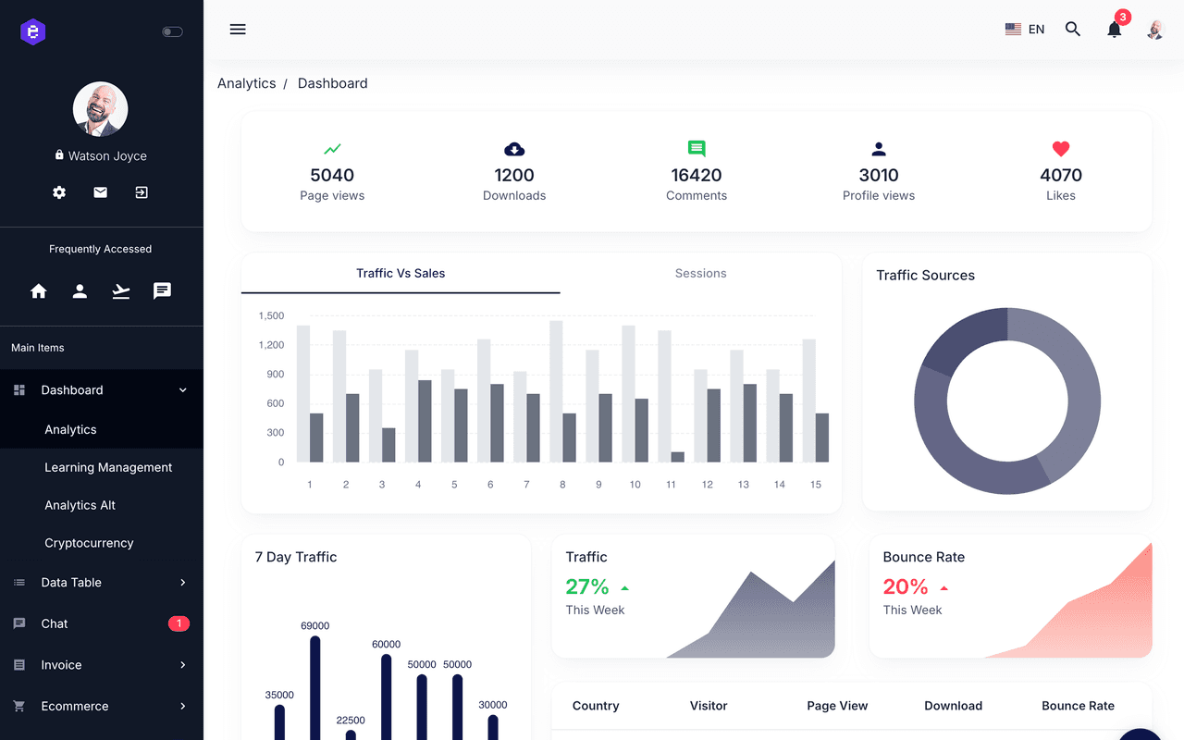The height and width of the screenshot is (740, 1184).
Task: Toggle the sidebar theme switch
Action: point(172,31)
